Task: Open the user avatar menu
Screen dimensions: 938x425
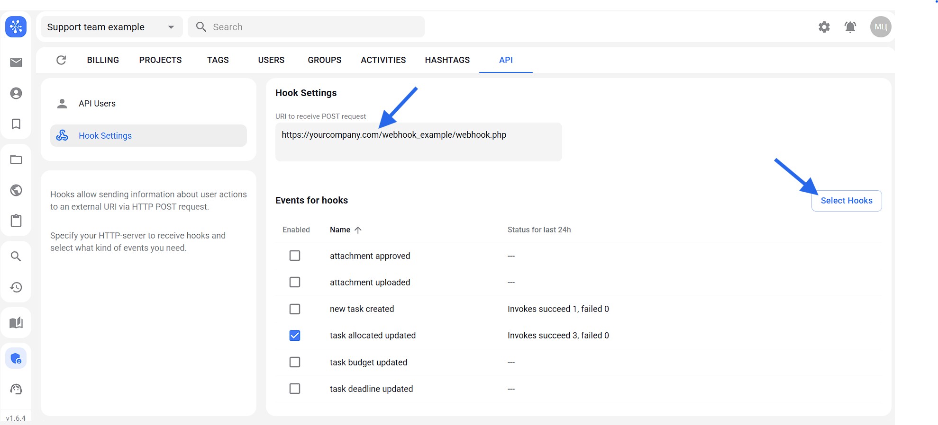Action: pos(880,27)
